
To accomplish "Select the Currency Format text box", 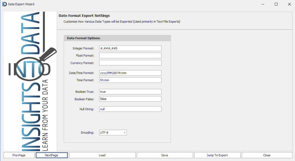I will tap(130, 63).
